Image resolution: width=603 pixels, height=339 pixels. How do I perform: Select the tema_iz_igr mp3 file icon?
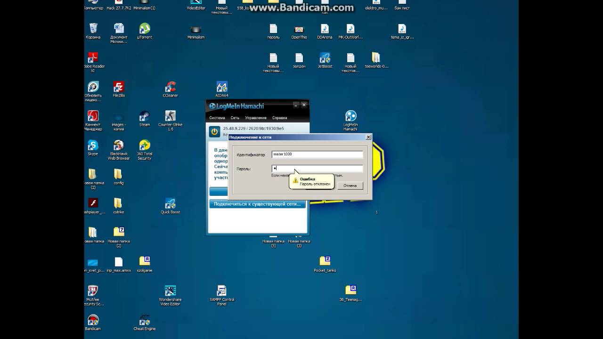pos(402,31)
